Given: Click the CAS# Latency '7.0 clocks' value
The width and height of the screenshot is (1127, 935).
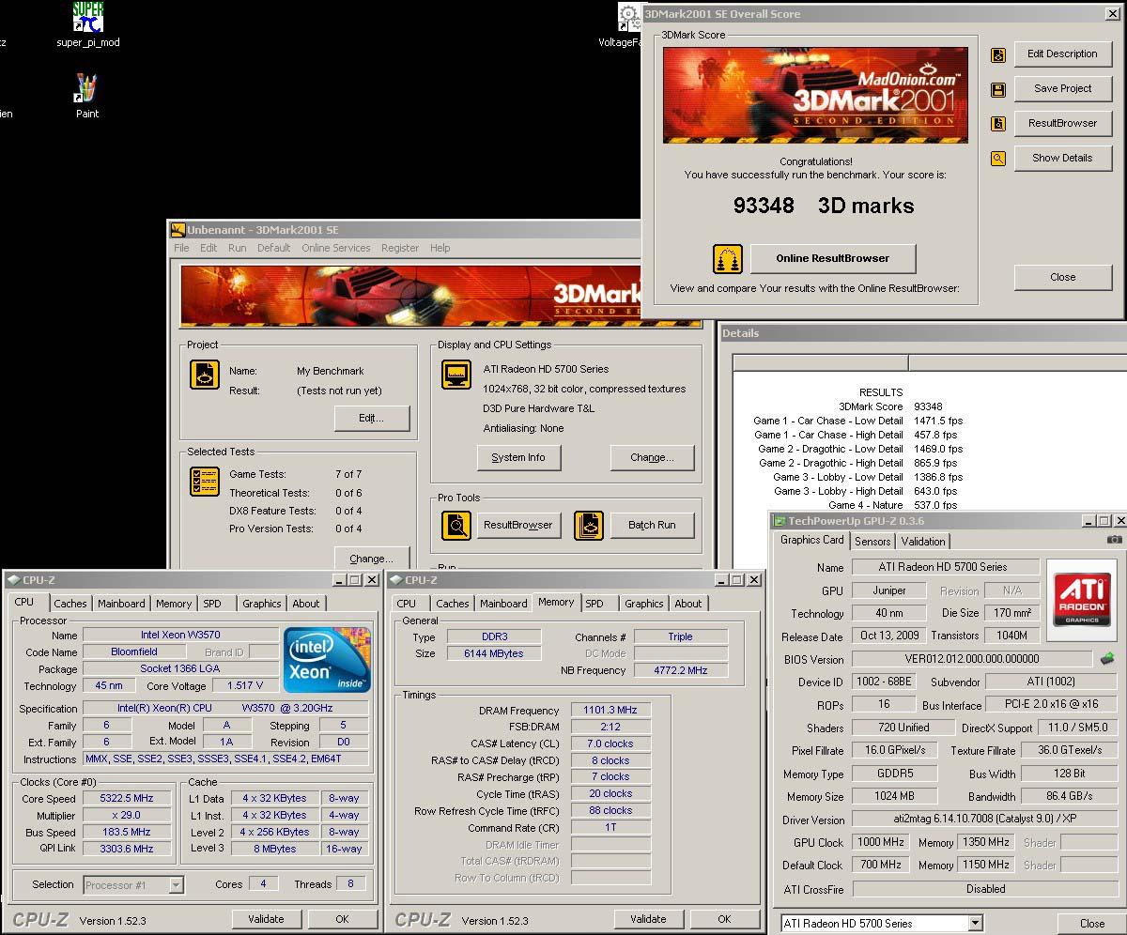Looking at the screenshot, I should tap(610, 743).
